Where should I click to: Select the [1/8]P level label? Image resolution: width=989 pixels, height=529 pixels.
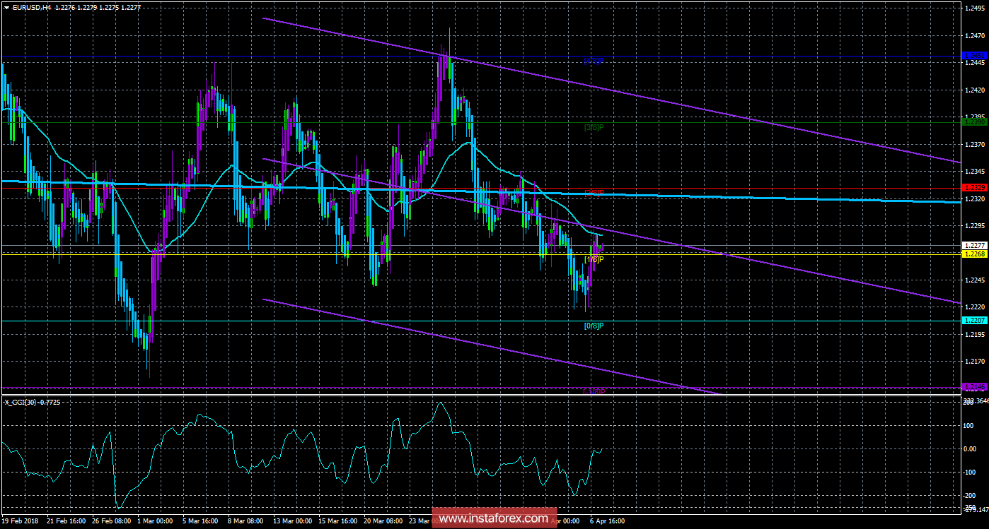(593, 259)
